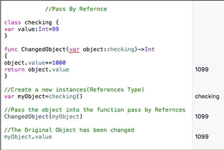The image size is (224, 150).
Task: Click 'The Original Object has been changed' comment
Action: [69, 130]
